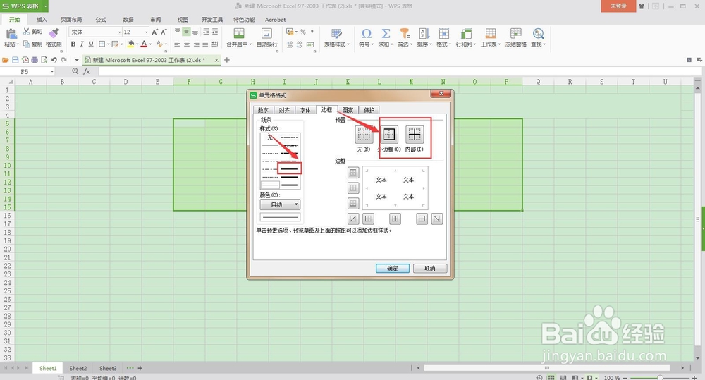The image size is (705, 380).
Task: Open the 表格样式 table style dropdown
Action: 337,44
